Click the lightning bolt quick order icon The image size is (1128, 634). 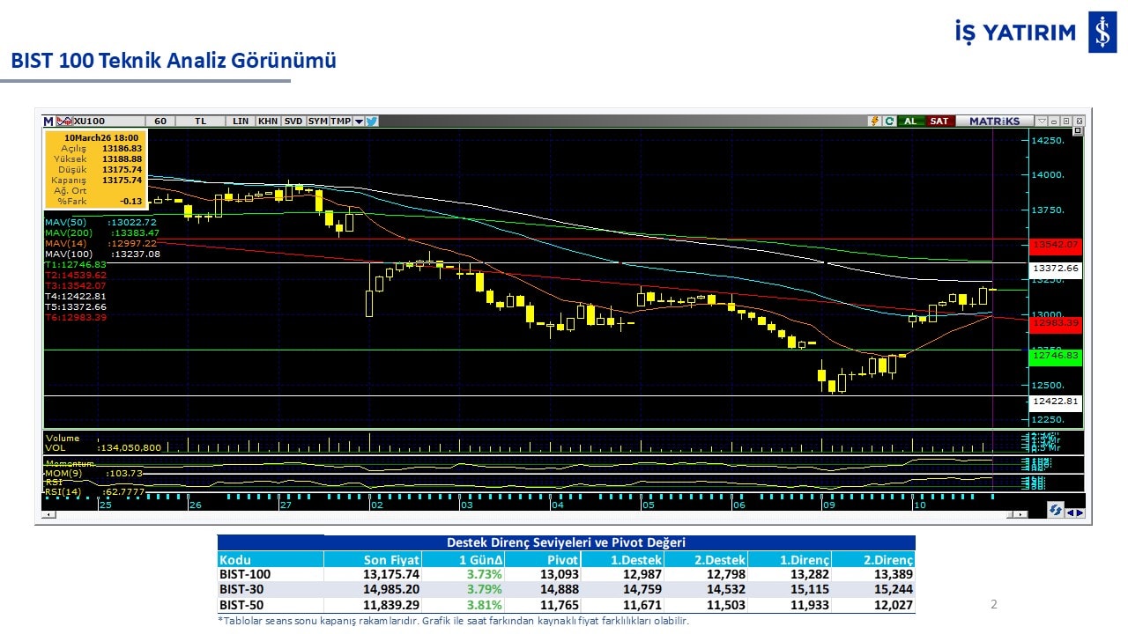pyautogui.click(x=875, y=122)
